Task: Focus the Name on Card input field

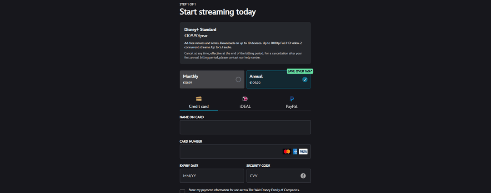Action: pos(245,127)
